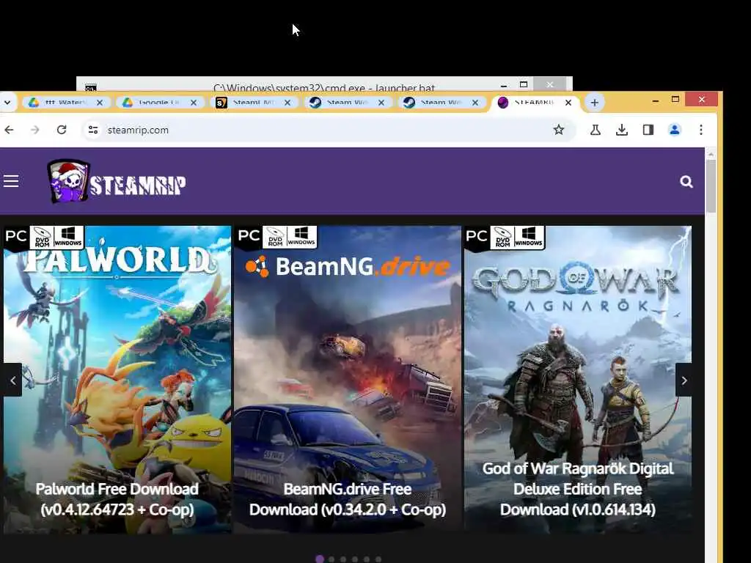751x563 pixels.
Task: Select the active STEAMRIP tab
Action: (x=535, y=103)
